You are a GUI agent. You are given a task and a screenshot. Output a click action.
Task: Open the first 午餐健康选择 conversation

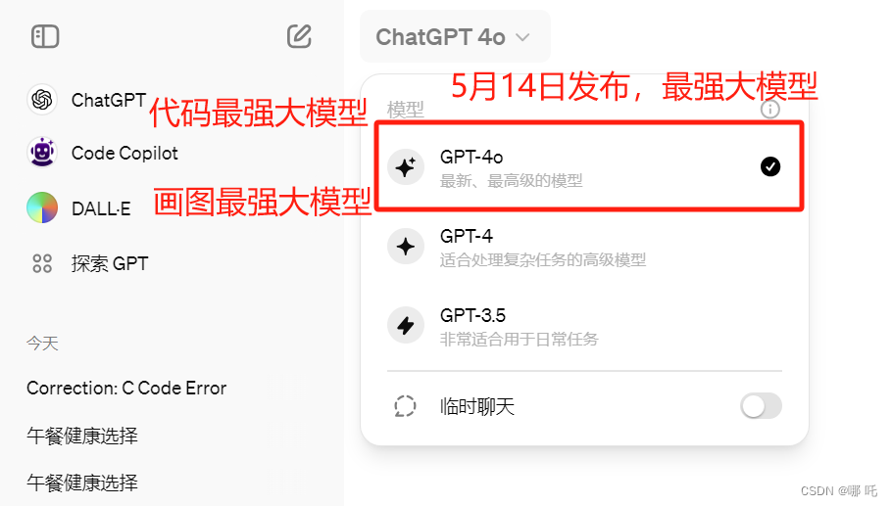tap(82, 436)
